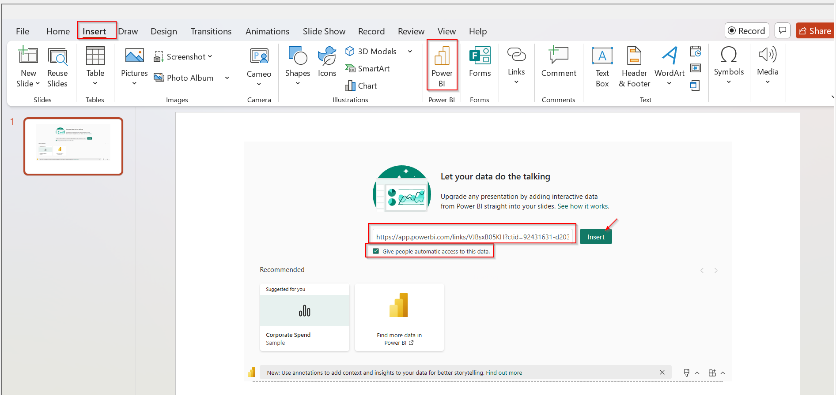Open the Help tab

pyautogui.click(x=478, y=31)
